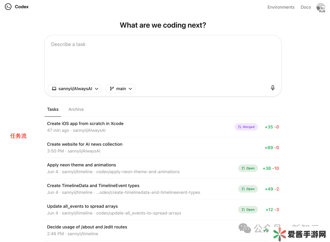Image resolution: width=330 pixels, height=242 pixels.
Task: Open the user profile avatar
Action: point(321,7)
